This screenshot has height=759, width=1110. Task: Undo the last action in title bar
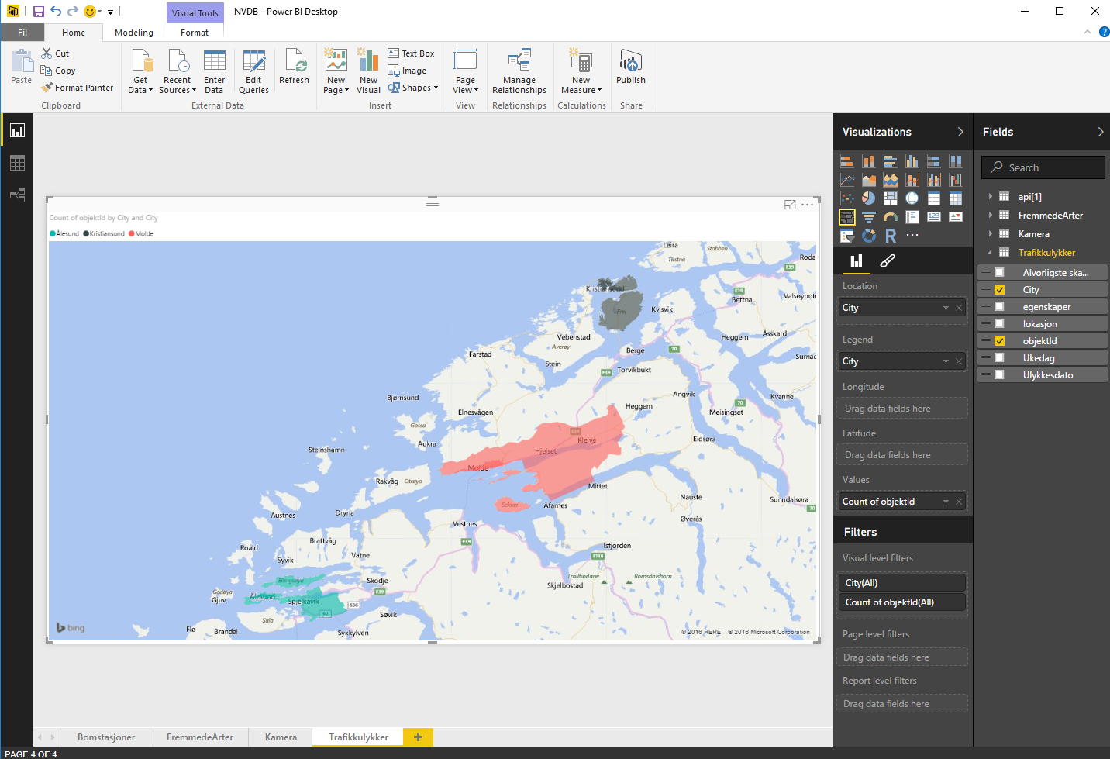tap(56, 12)
